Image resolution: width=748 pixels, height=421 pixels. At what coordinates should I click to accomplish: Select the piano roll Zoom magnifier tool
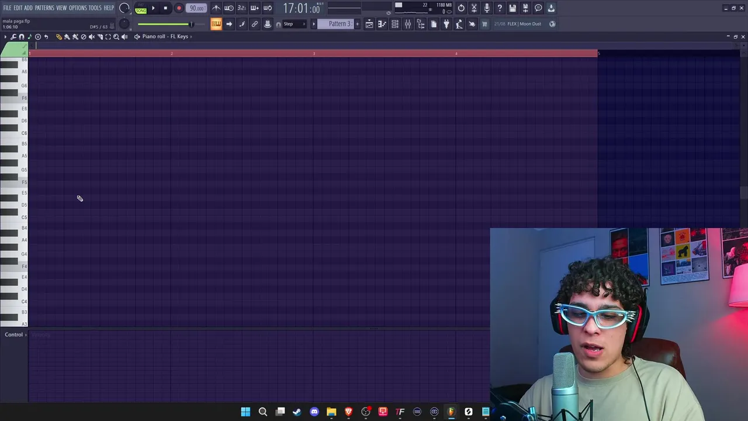(x=116, y=37)
